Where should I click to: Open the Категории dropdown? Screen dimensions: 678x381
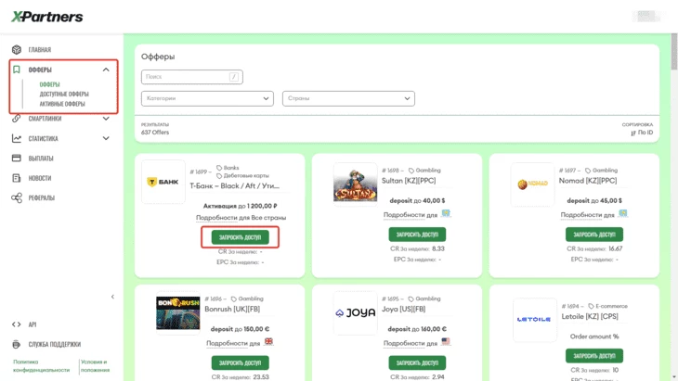pyautogui.click(x=207, y=98)
